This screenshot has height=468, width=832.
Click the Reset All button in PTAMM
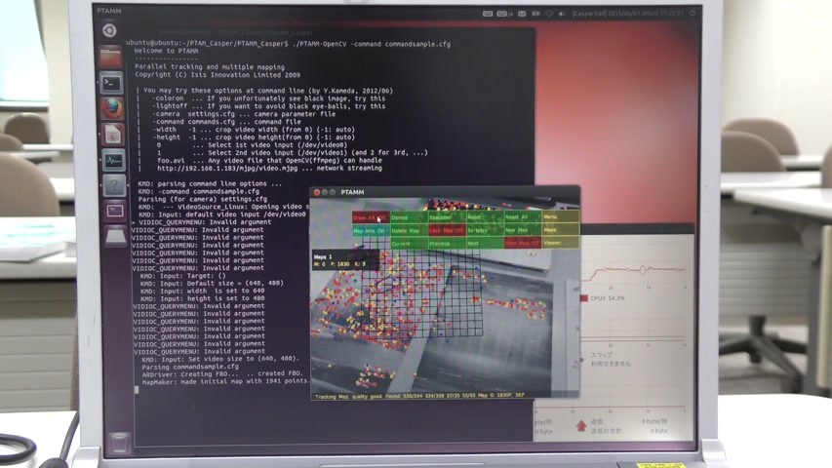[x=523, y=217]
